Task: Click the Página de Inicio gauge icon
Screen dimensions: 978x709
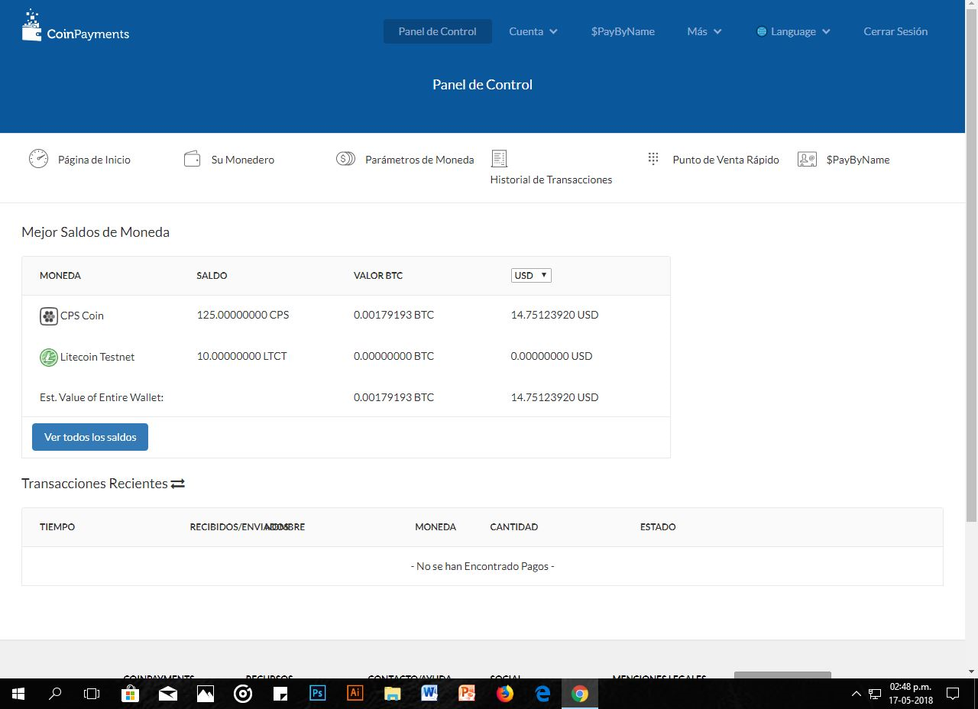Action: (38, 159)
